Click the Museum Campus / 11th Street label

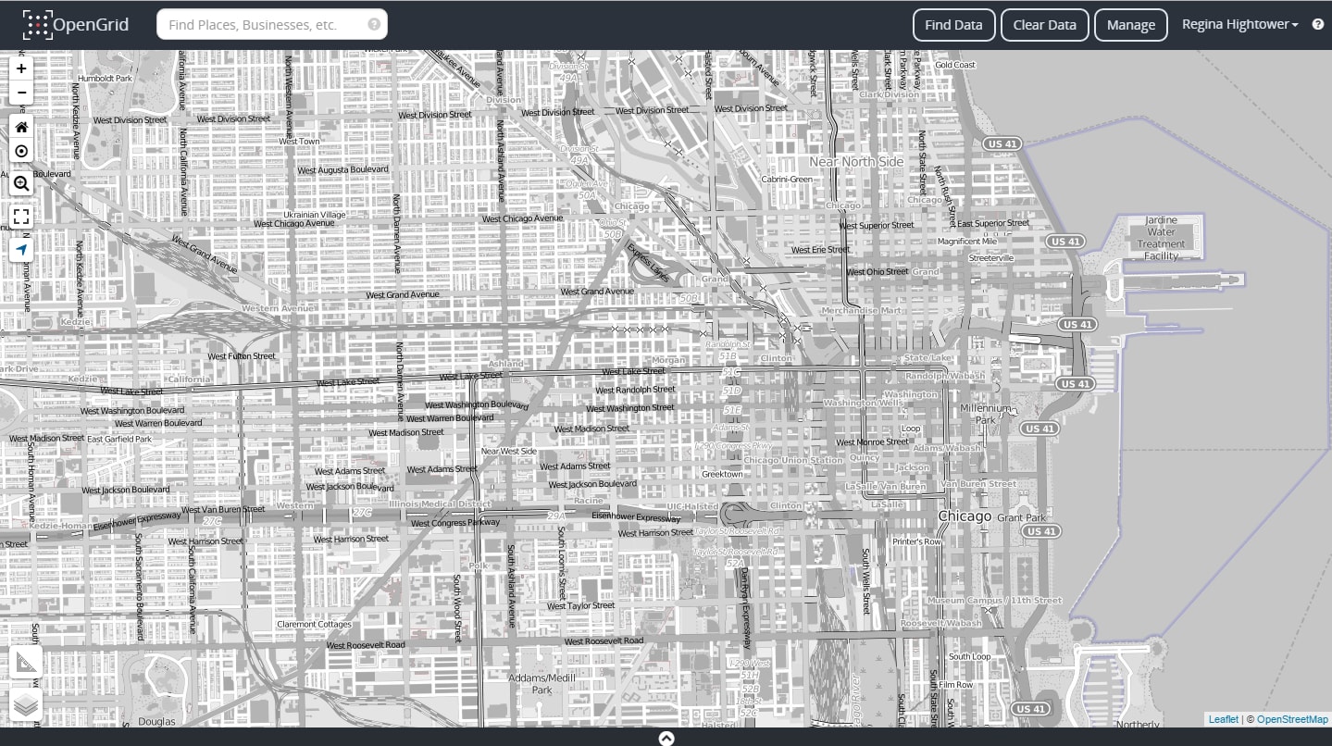pos(995,601)
